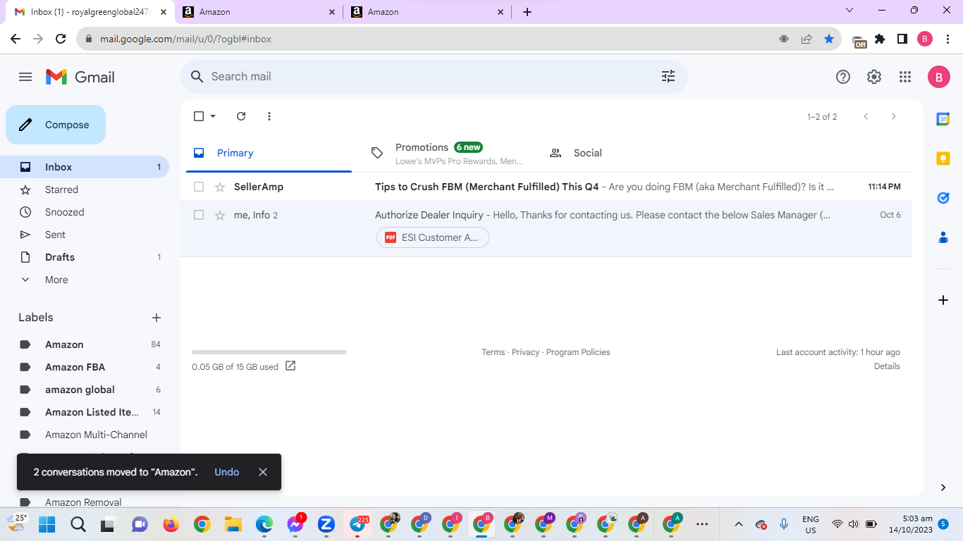Star the SellerAmp email
Screen dimensions: 963x541
220,187
